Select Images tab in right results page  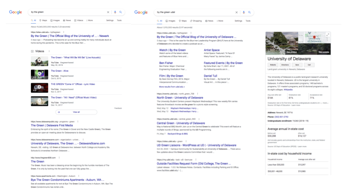click(170, 21)
